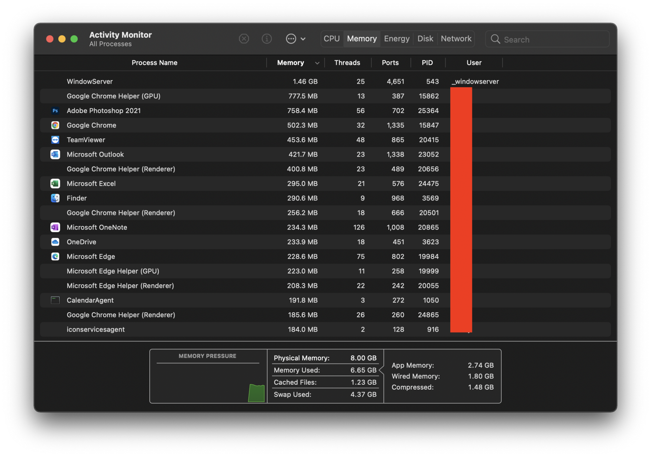Click the OneDrive cloud icon
Image resolution: width=651 pixels, height=457 pixels.
(55, 242)
